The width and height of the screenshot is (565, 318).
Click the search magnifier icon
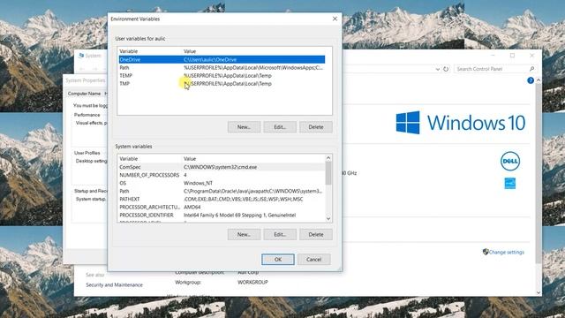point(531,69)
